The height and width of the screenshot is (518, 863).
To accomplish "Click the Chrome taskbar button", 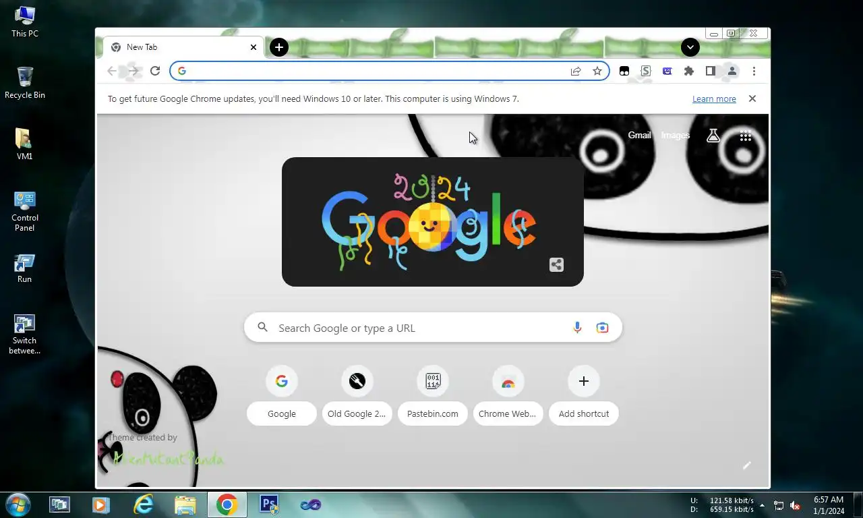I will (x=227, y=505).
